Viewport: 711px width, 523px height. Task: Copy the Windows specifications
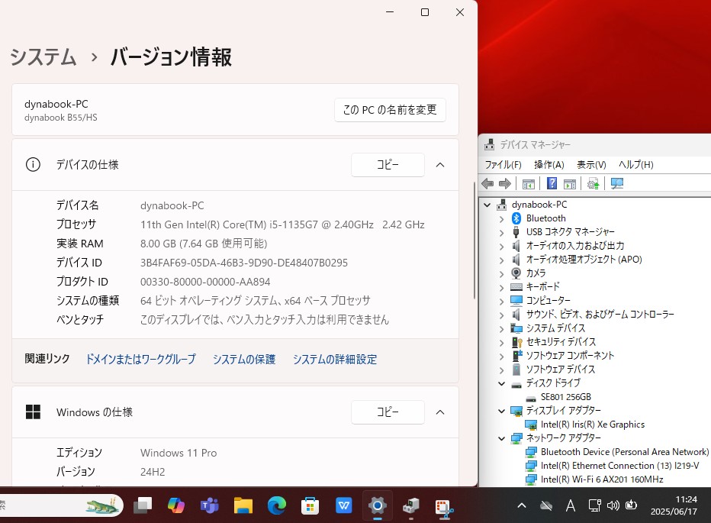pos(388,412)
